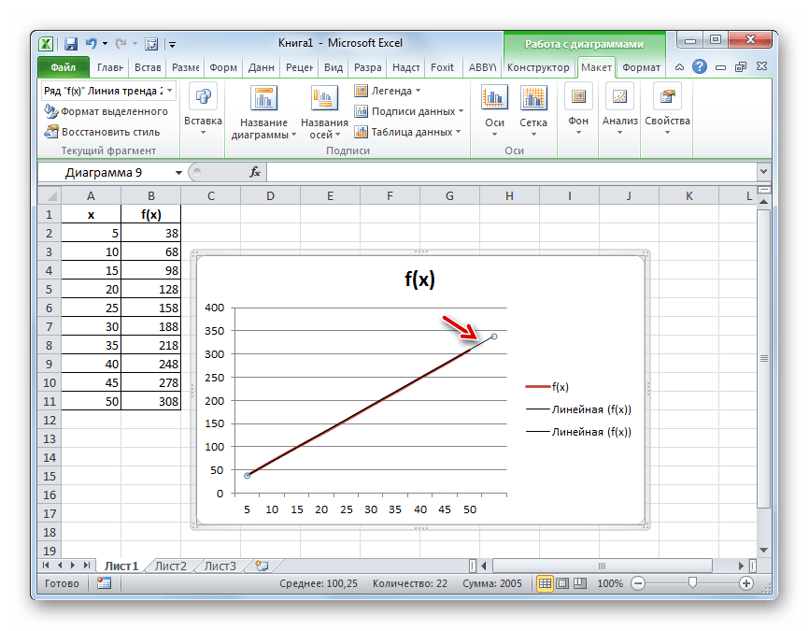Click the zoom out minus button
The image size is (809, 631).
click(638, 583)
